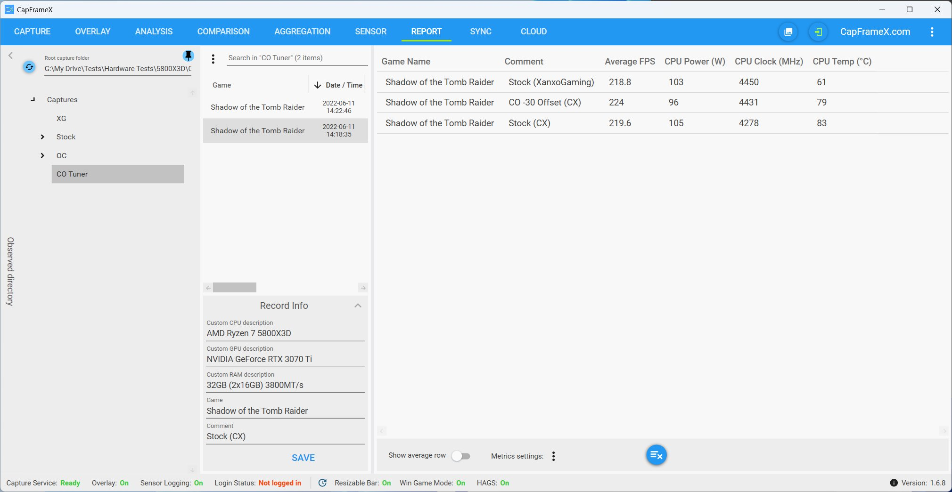The image size is (952, 492).
Task: Click the Game field in Record Info
Action: point(286,411)
